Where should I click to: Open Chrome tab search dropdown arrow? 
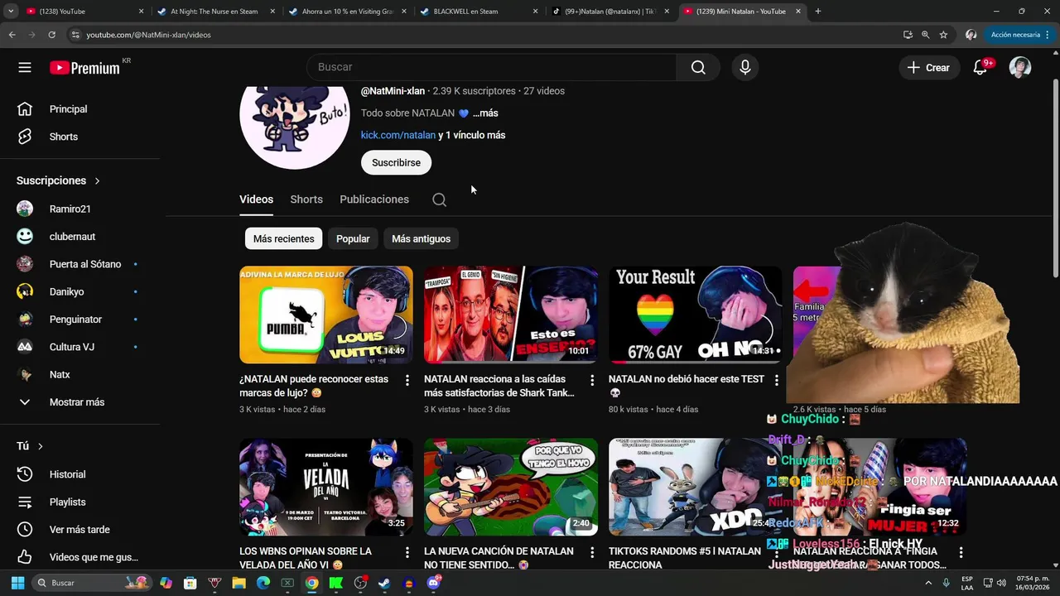[11, 12]
